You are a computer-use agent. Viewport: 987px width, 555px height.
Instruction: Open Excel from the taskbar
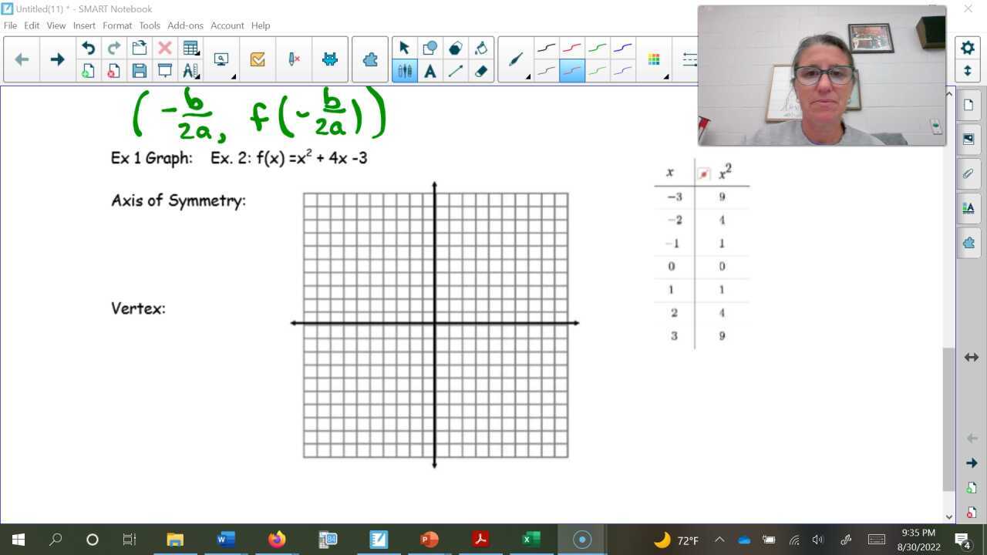pyautogui.click(x=530, y=539)
